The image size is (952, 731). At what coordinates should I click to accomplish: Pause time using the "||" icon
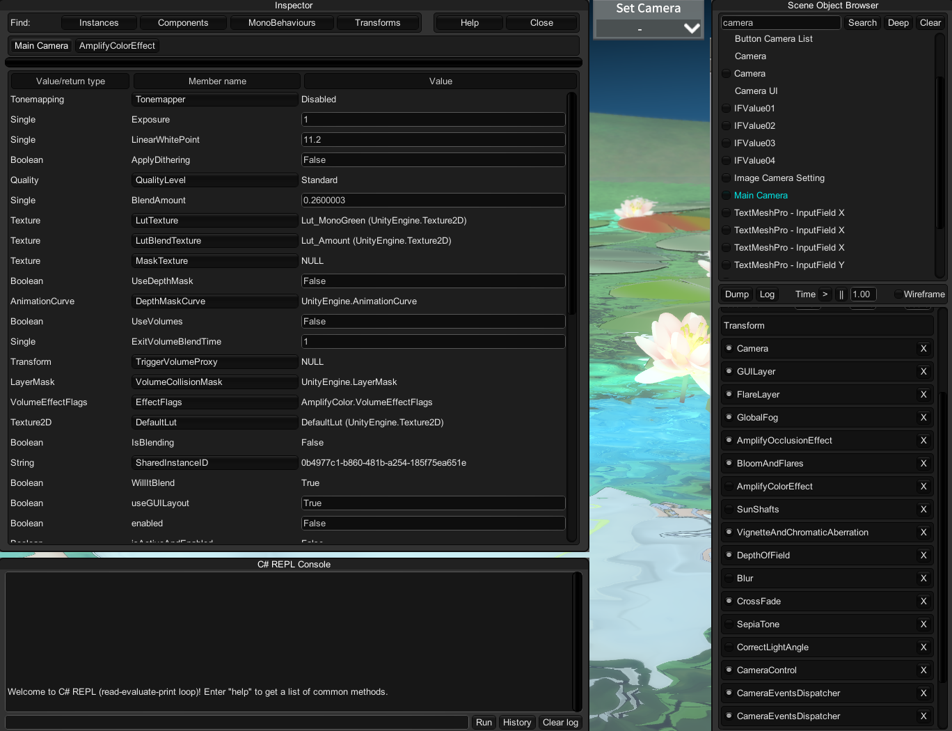[x=841, y=294]
